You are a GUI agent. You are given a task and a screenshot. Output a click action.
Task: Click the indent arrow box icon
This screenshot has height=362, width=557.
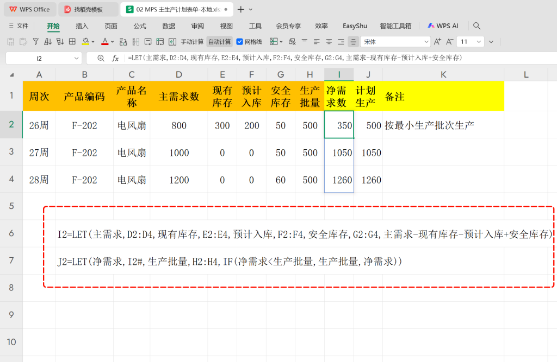172,42
